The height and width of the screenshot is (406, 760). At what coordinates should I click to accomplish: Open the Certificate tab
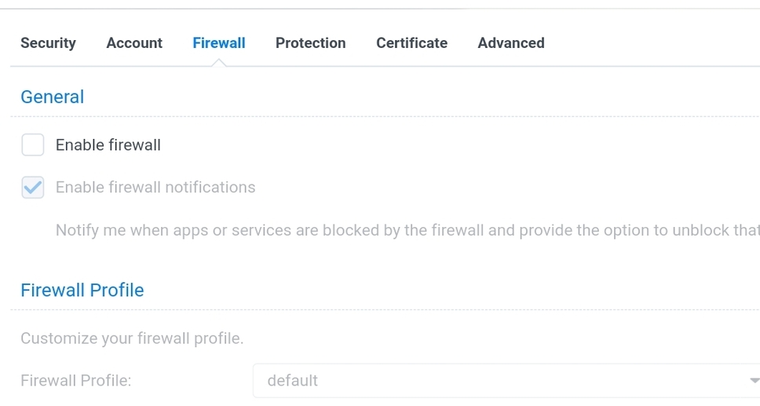411,43
